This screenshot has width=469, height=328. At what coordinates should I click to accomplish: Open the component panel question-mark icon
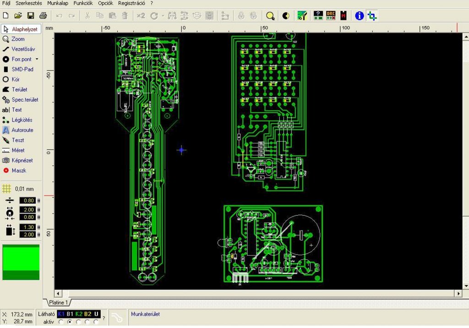coord(318,16)
